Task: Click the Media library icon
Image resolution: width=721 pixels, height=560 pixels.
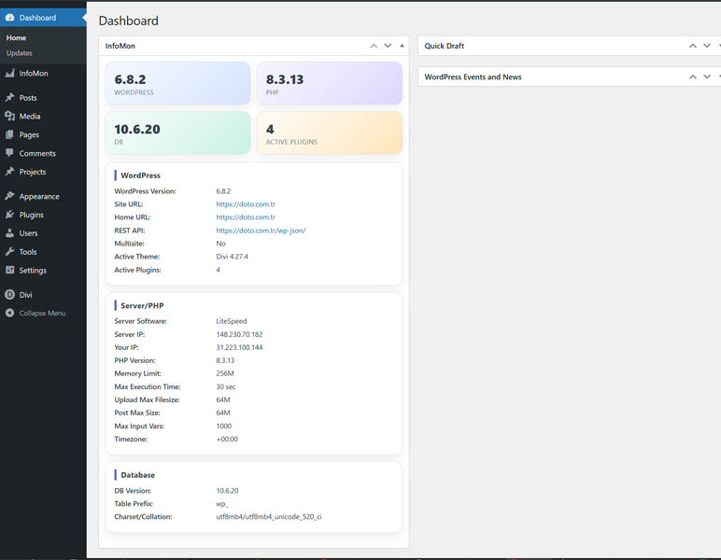Action: pos(9,116)
